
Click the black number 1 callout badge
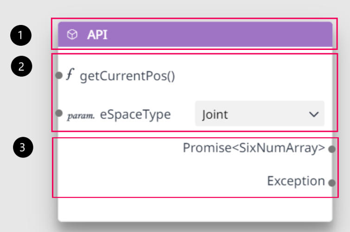[21, 36]
